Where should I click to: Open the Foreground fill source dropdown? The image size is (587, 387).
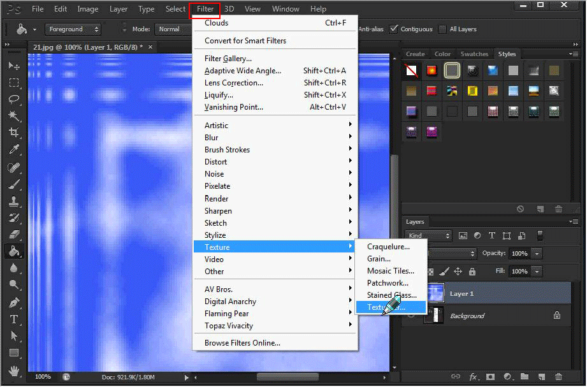(74, 29)
